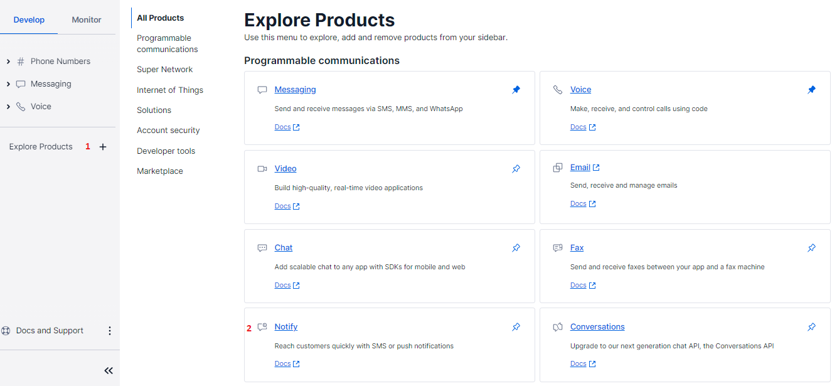Screen dimensions: 837x386
Task: Click the Voice card phone icon
Action: coord(558,90)
